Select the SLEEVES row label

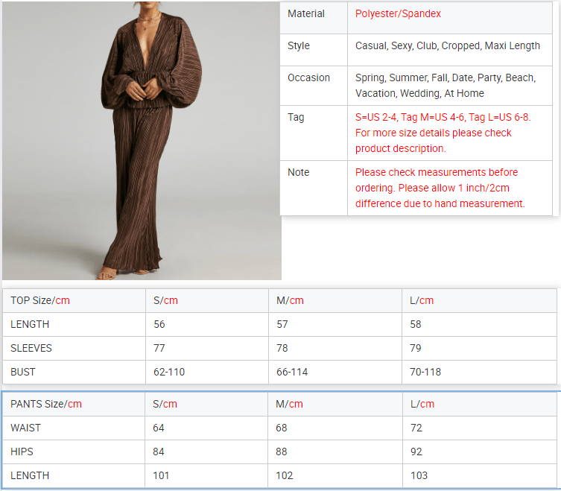(x=31, y=348)
